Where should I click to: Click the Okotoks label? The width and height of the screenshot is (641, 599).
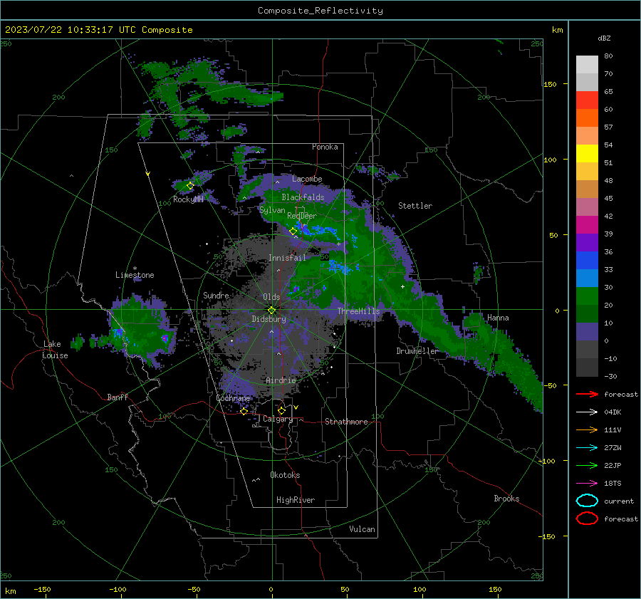click(285, 475)
